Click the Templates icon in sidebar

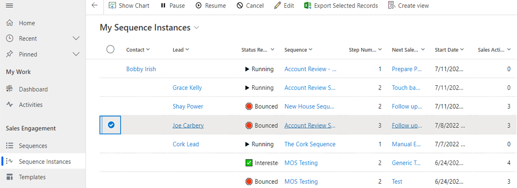click(x=10, y=177)
